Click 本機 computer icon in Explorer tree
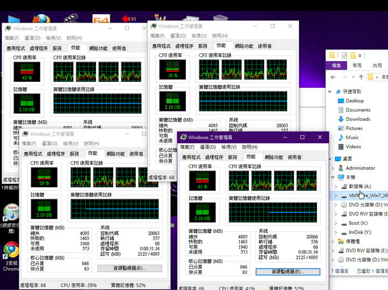Image resolution: width=388 pixels, height=290 pixels. click(x=341, y=177)
